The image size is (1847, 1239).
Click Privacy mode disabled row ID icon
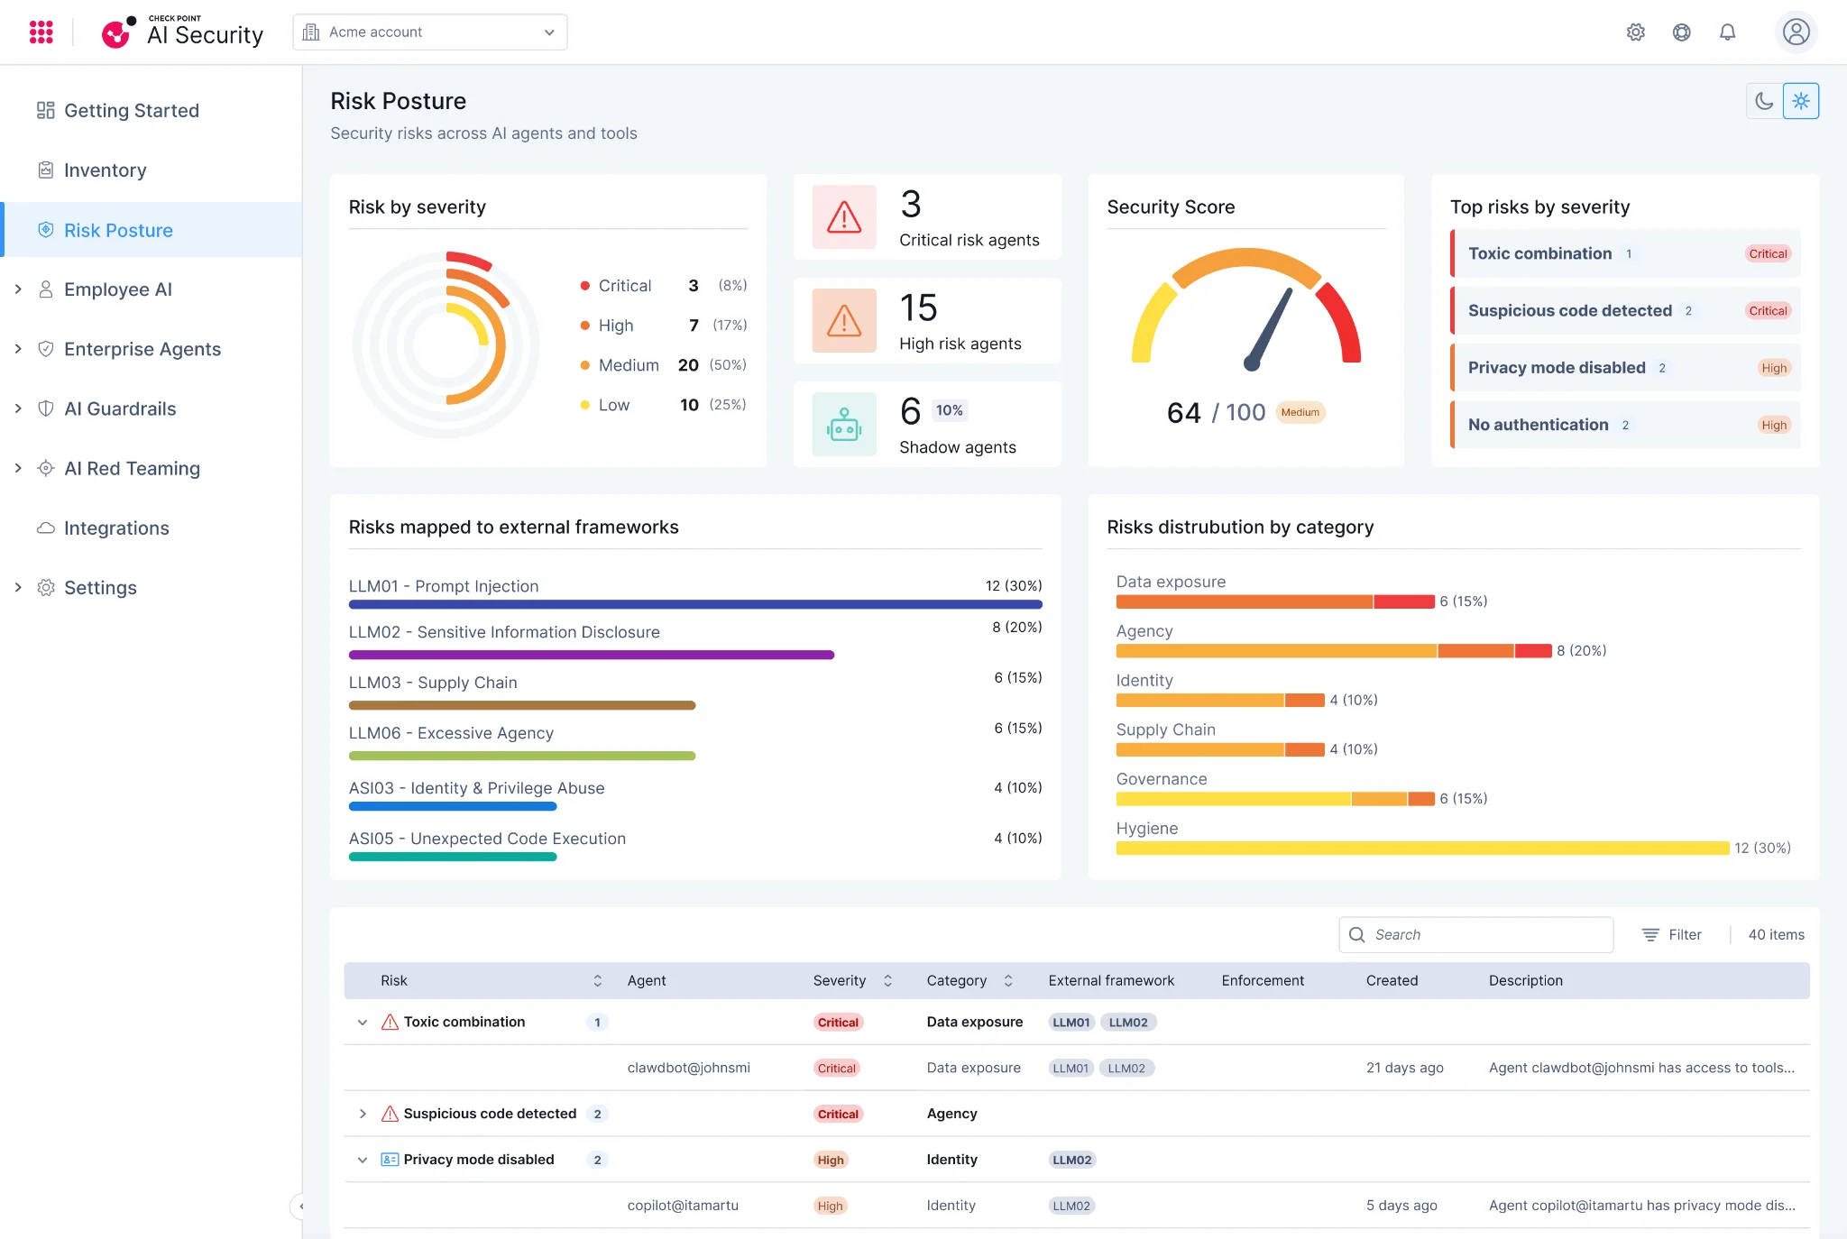click(390, 1160)
